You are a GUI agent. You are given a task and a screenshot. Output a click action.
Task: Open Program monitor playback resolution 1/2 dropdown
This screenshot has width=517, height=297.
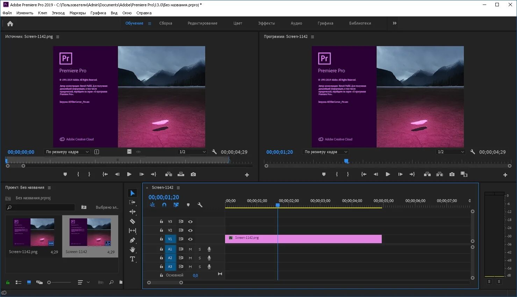click(451, 152)
